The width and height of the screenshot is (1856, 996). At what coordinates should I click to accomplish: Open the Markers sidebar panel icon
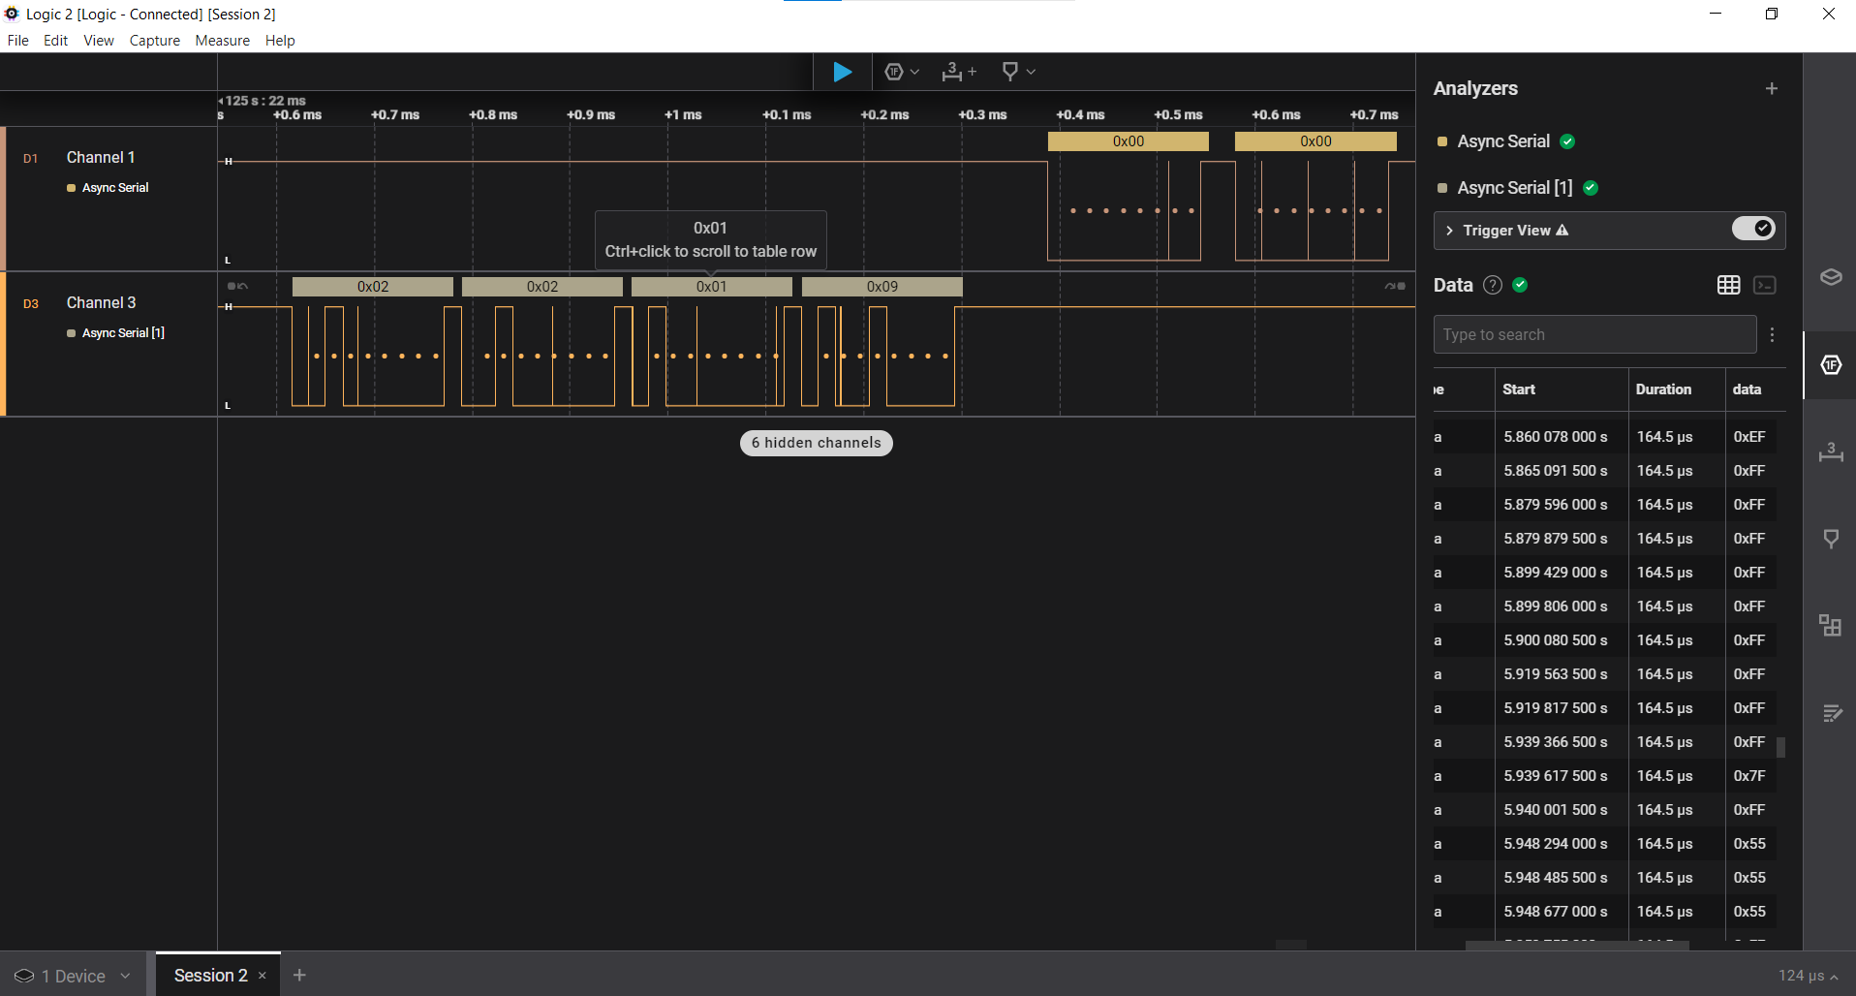point(1831,539)
